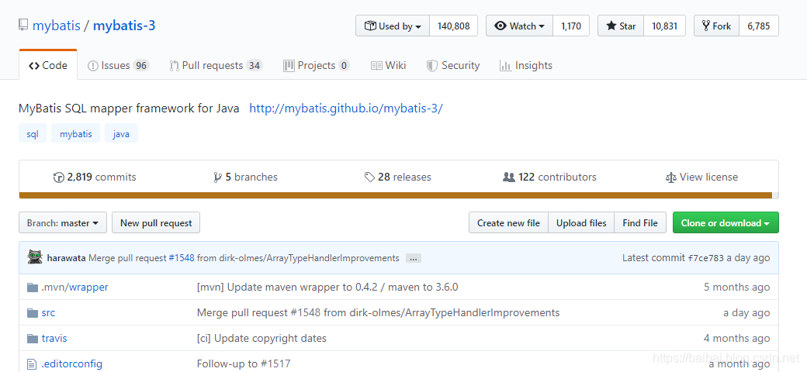
Task: Click the 1,170 watchers count
Action: point(571,26)
